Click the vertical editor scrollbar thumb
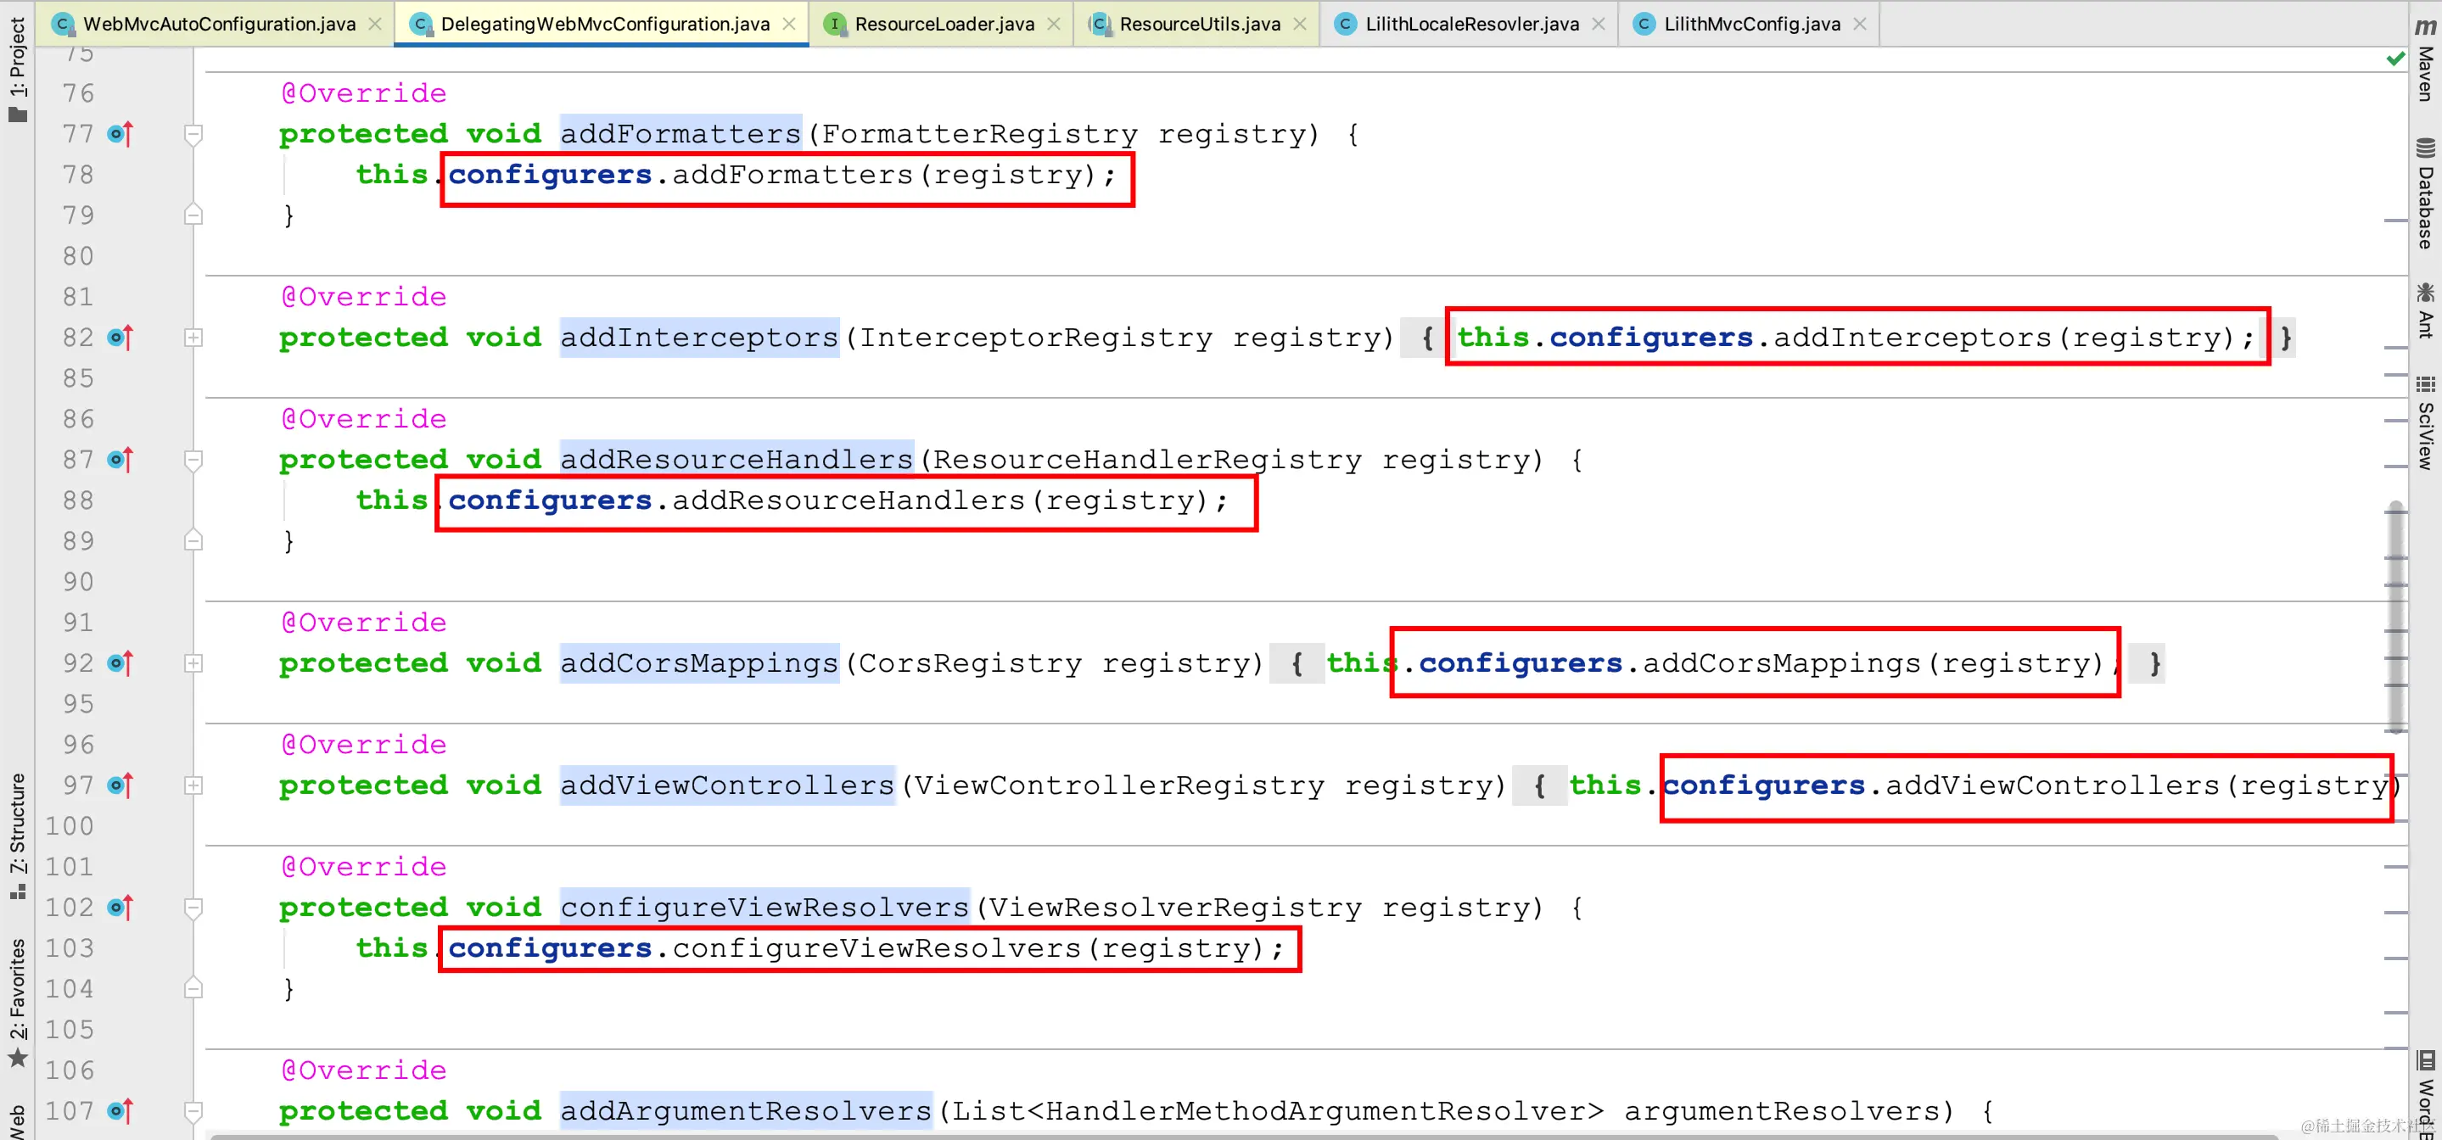The image size is (2442, 1140). click(2395, 616)
